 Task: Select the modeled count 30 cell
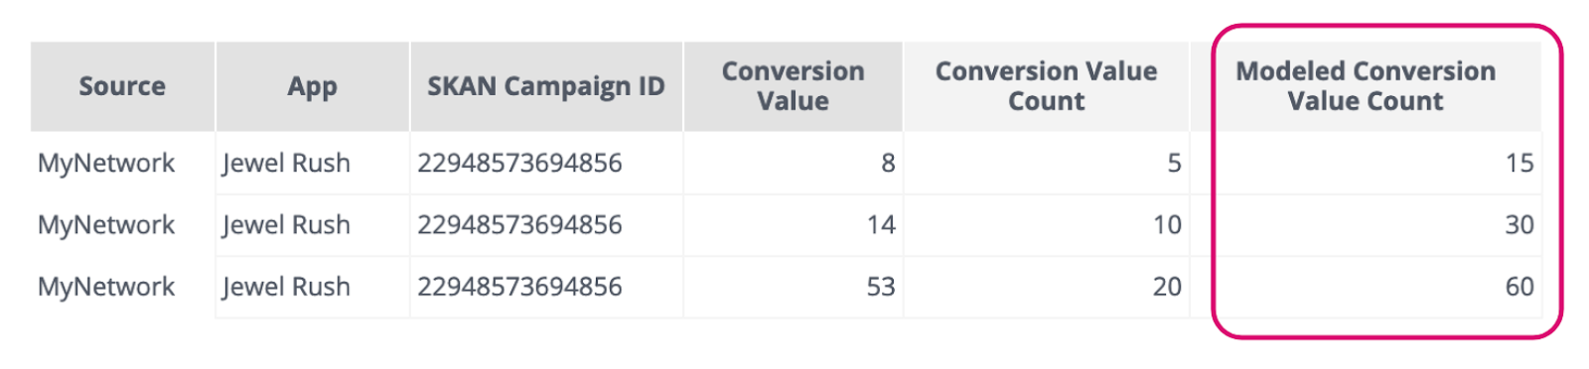1366,225
